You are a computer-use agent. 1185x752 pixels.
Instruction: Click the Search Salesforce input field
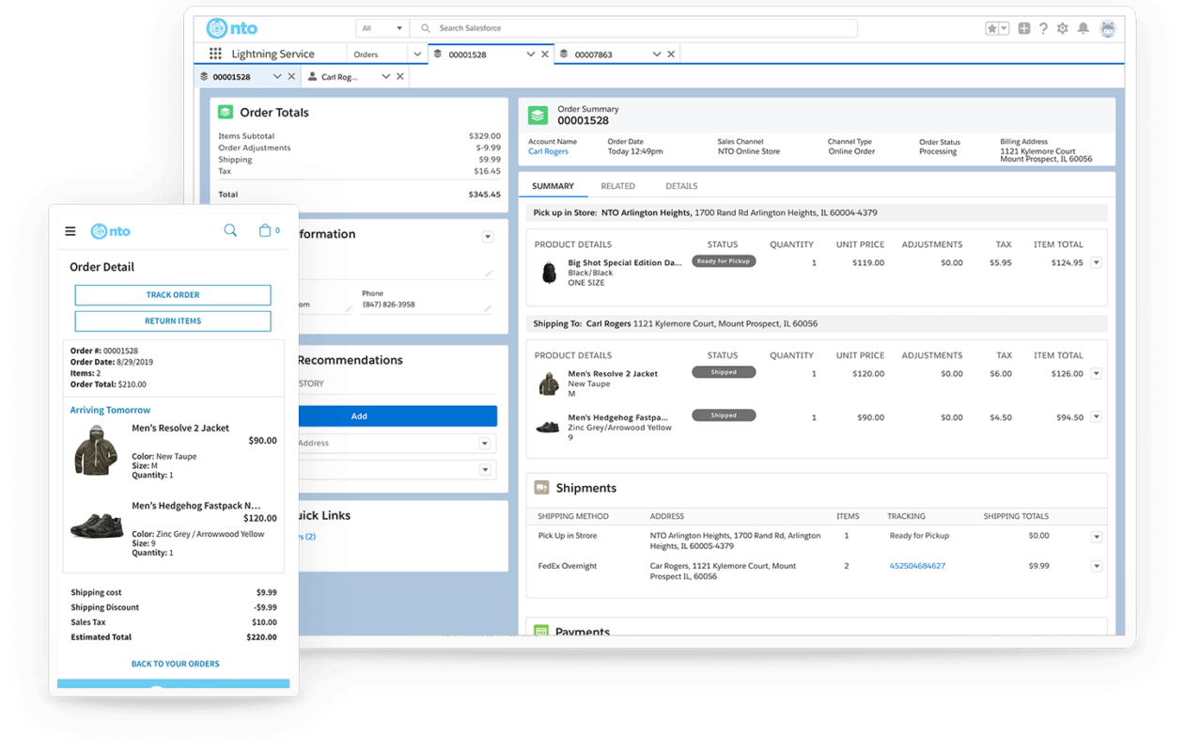coord(639,28)
